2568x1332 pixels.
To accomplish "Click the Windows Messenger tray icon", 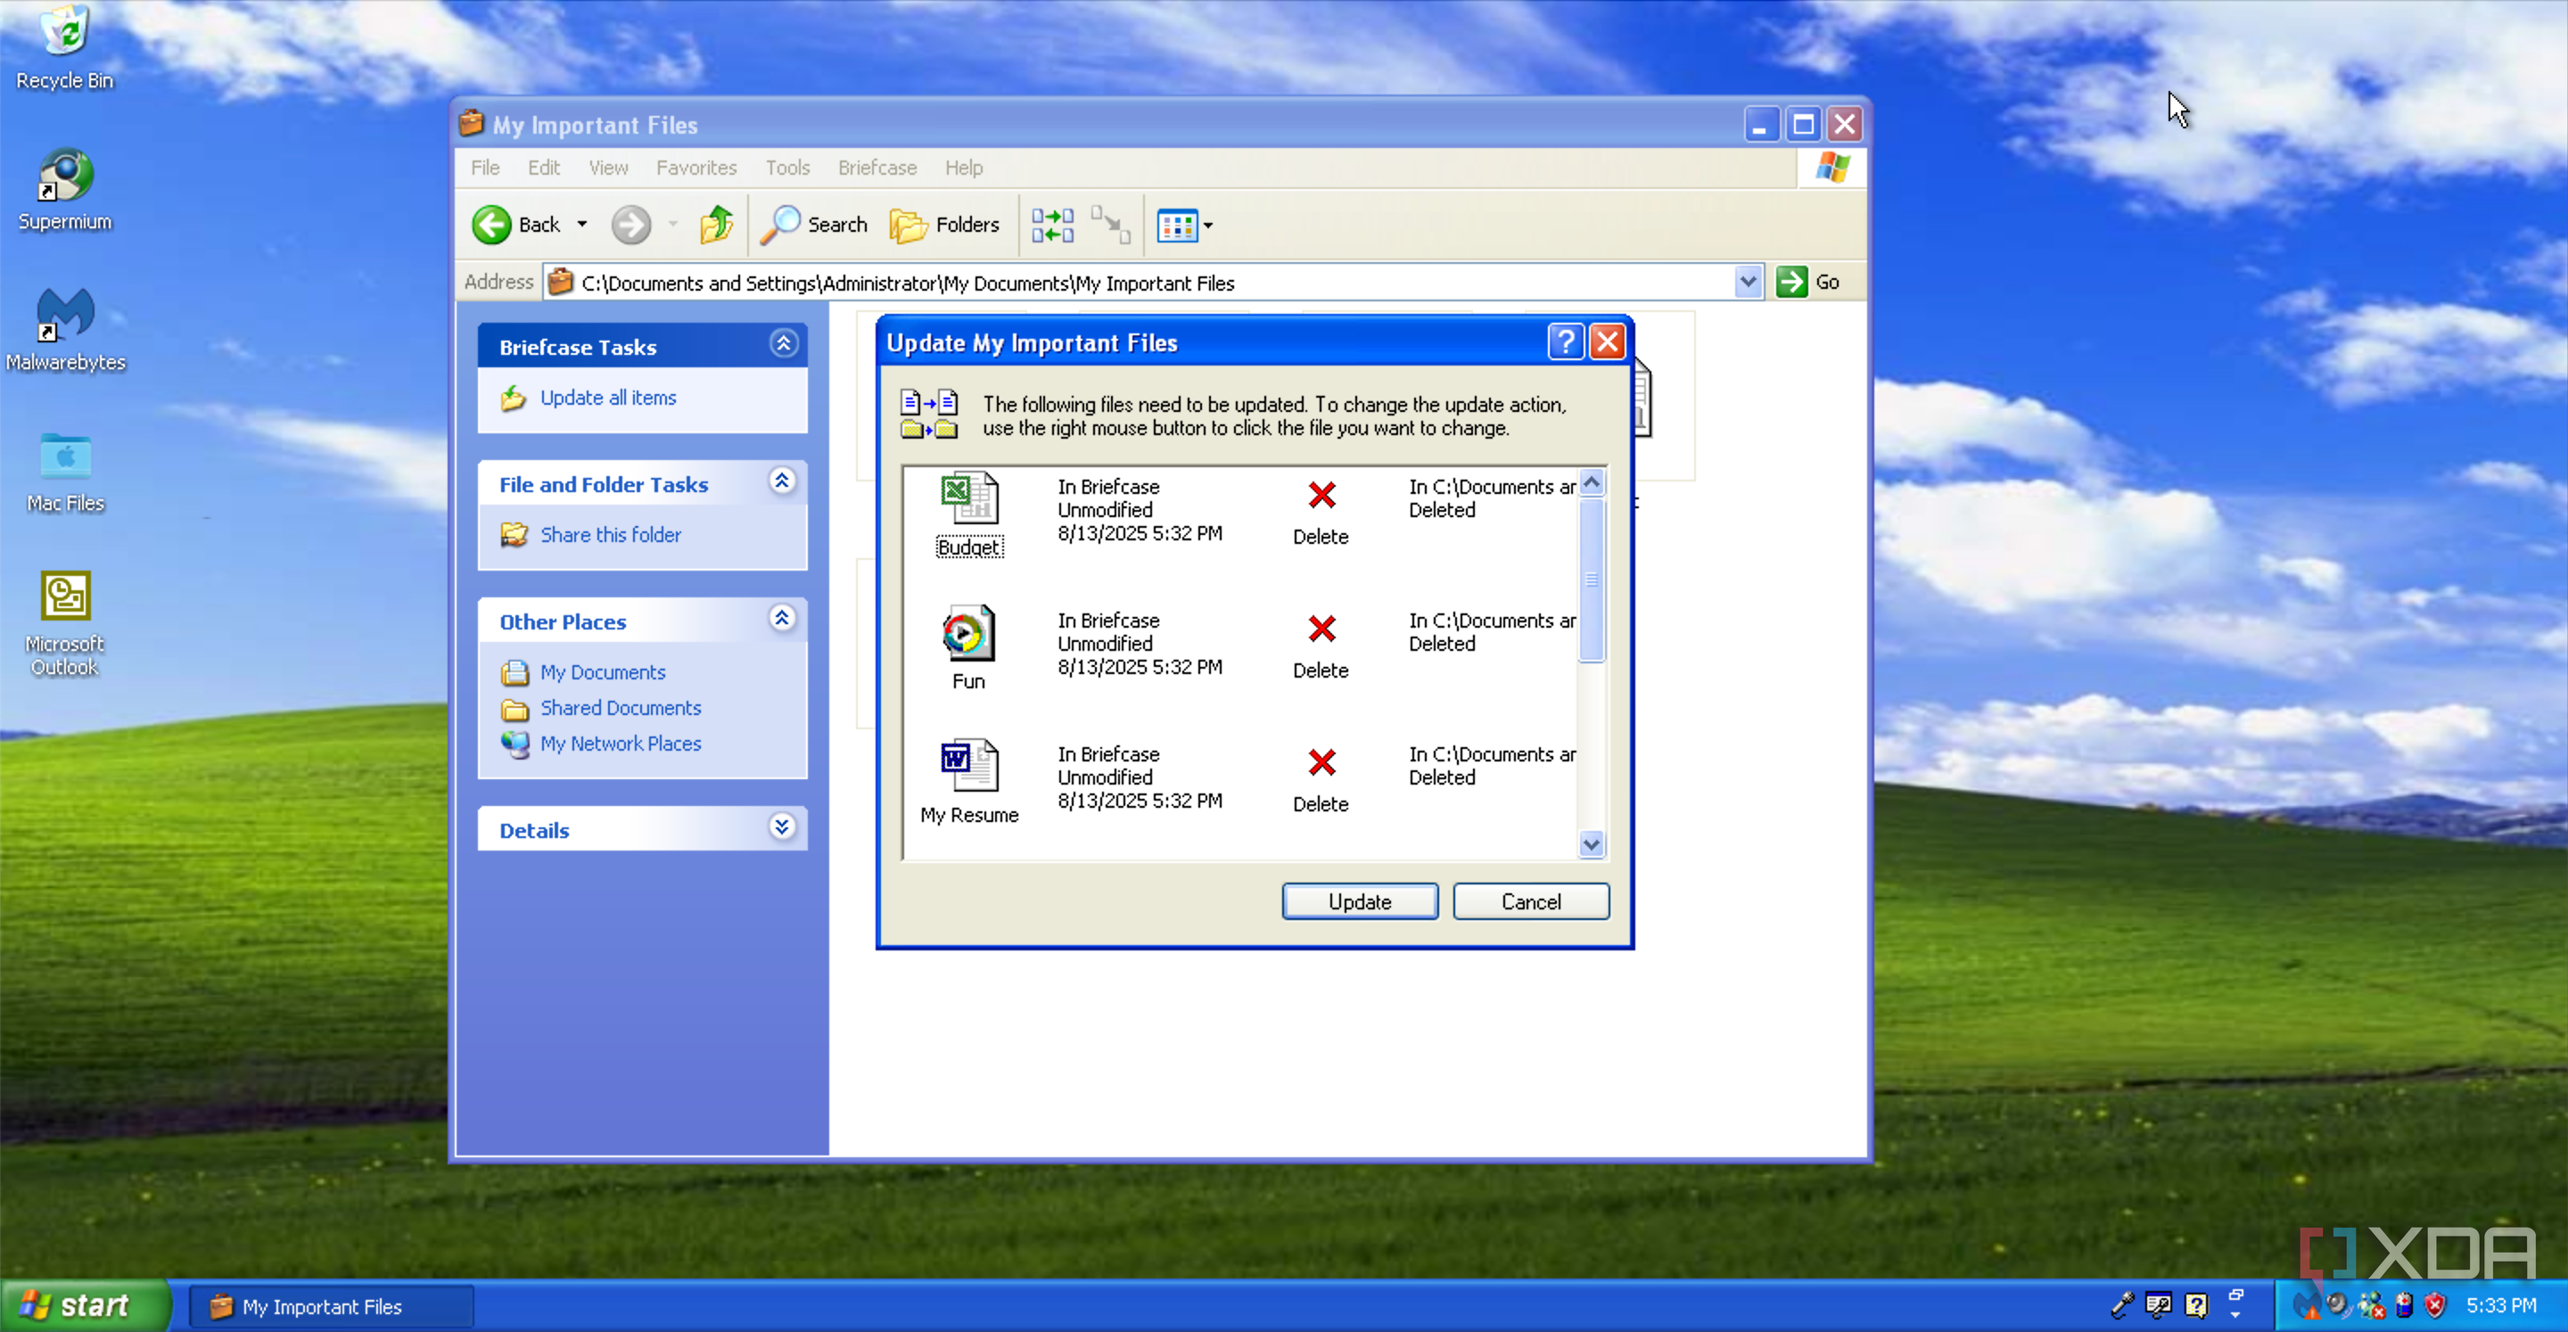I will 2371,1305.
